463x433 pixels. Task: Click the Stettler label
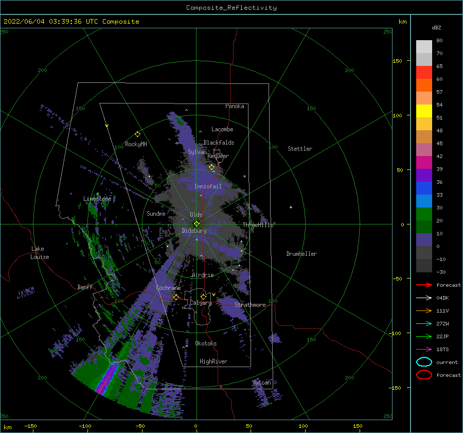pyautogui.click(x=300, y=149)
